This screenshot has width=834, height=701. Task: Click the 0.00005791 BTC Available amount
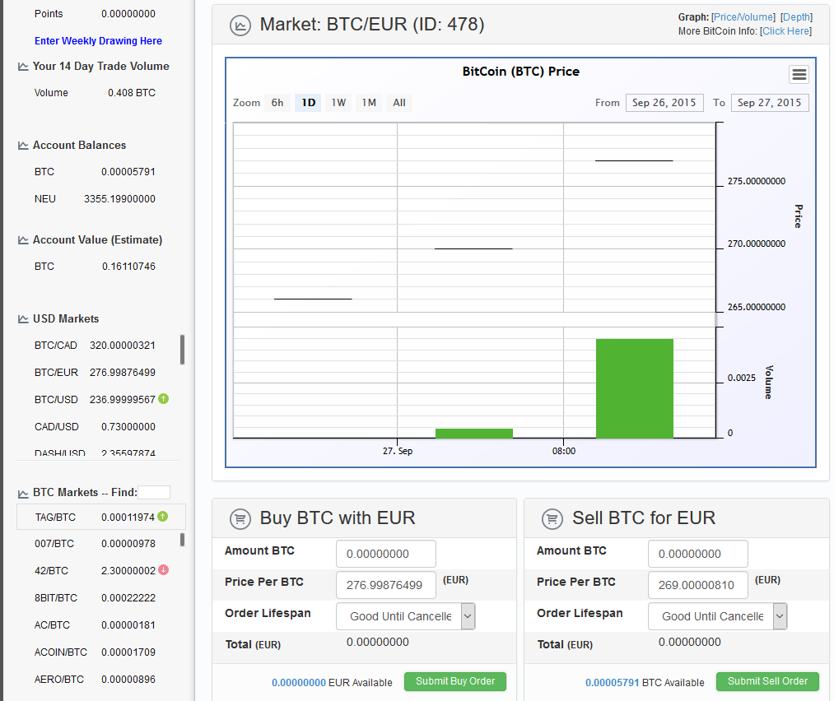click(x=613, y=683)
